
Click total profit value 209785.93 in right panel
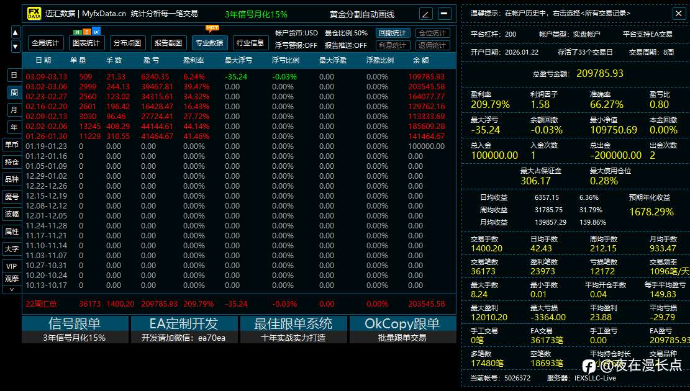(x=600, y=73)
